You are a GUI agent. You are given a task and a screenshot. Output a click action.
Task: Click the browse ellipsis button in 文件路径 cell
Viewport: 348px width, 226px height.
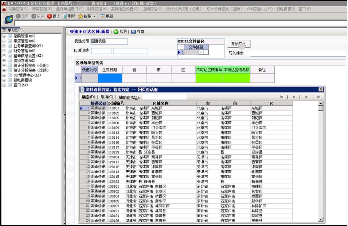click(201, 52)
